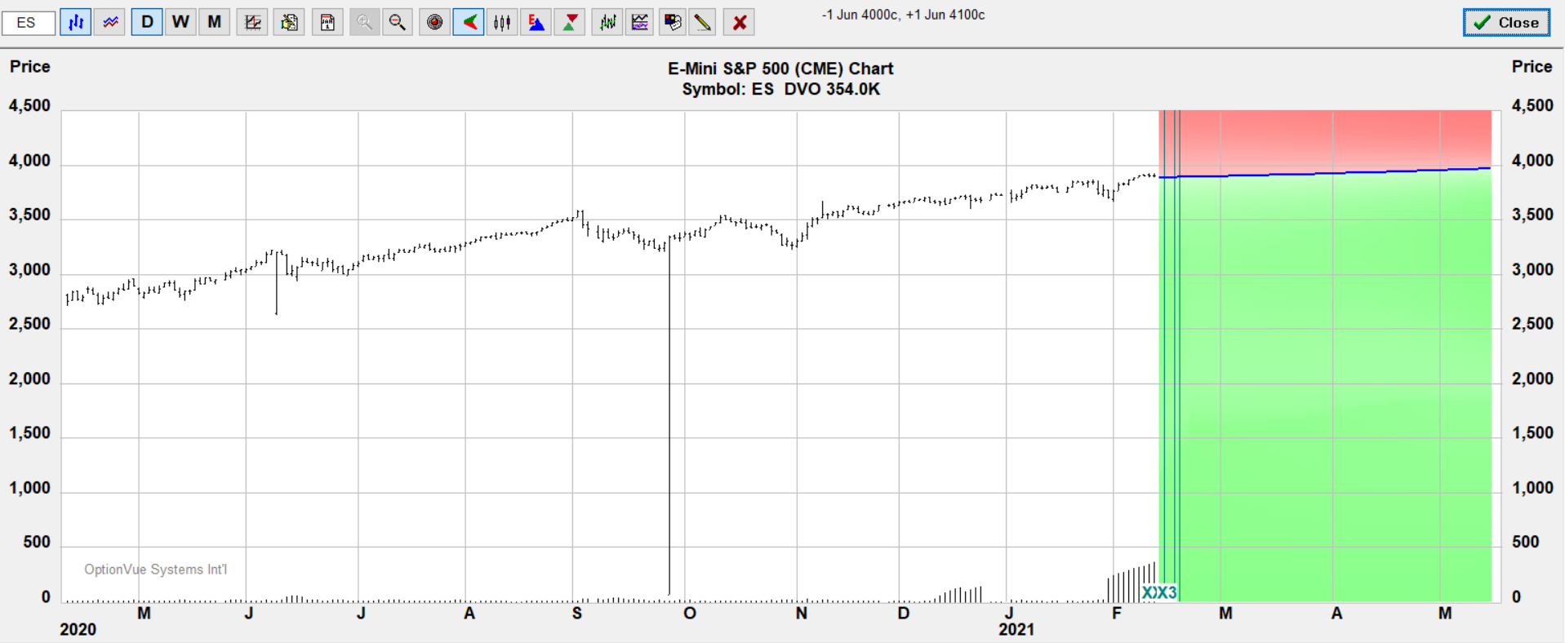Click the '-1 Jun 4000c, +1 Jun 4100c' position text
The image size is (1565, 643).
pos(903,15)
